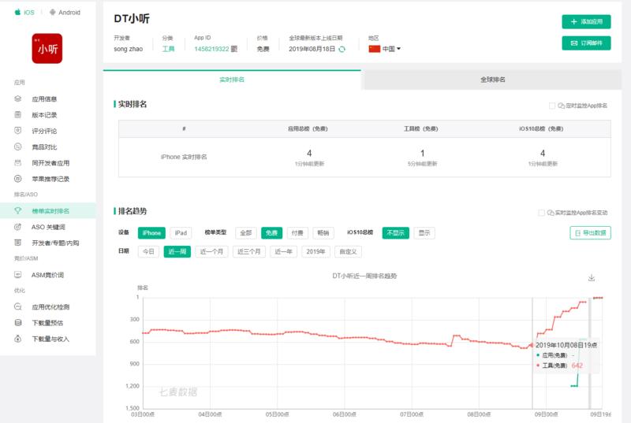Screen dimensions: 631x423
Task: Select 畅销 chart type filter
Action: [x=323, y=233]
